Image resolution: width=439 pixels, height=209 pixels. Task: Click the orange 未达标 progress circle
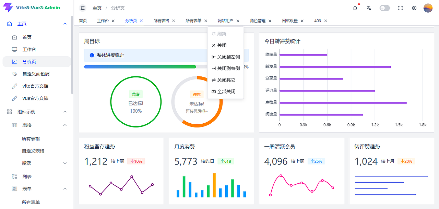(x=197, y=102)
